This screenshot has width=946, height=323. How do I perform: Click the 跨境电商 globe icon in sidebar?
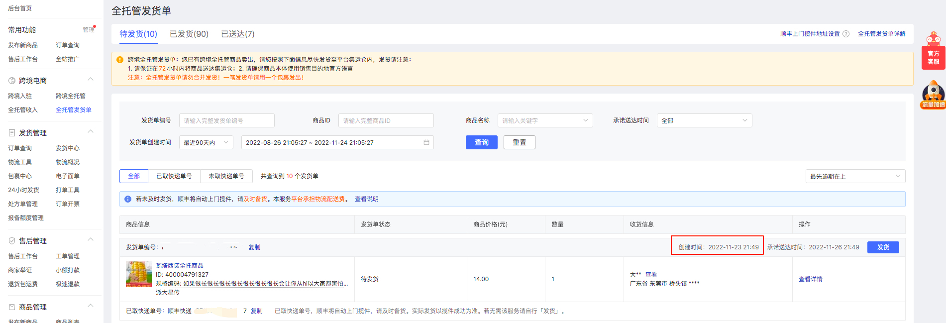(12, 81)
